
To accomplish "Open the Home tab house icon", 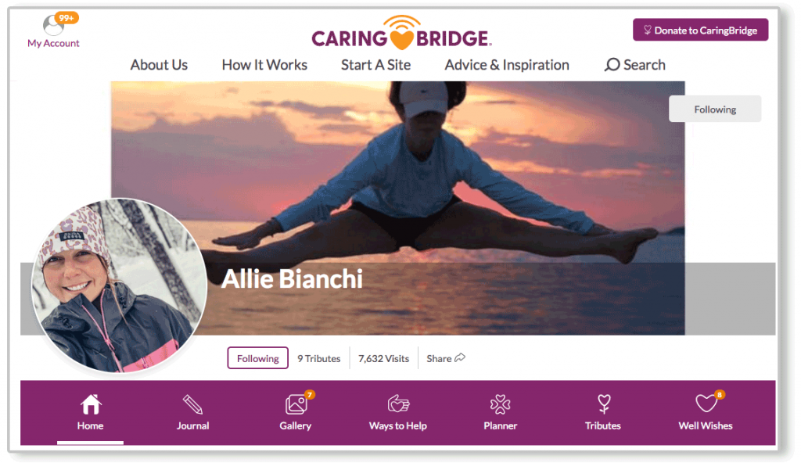I will pos(91,404).
